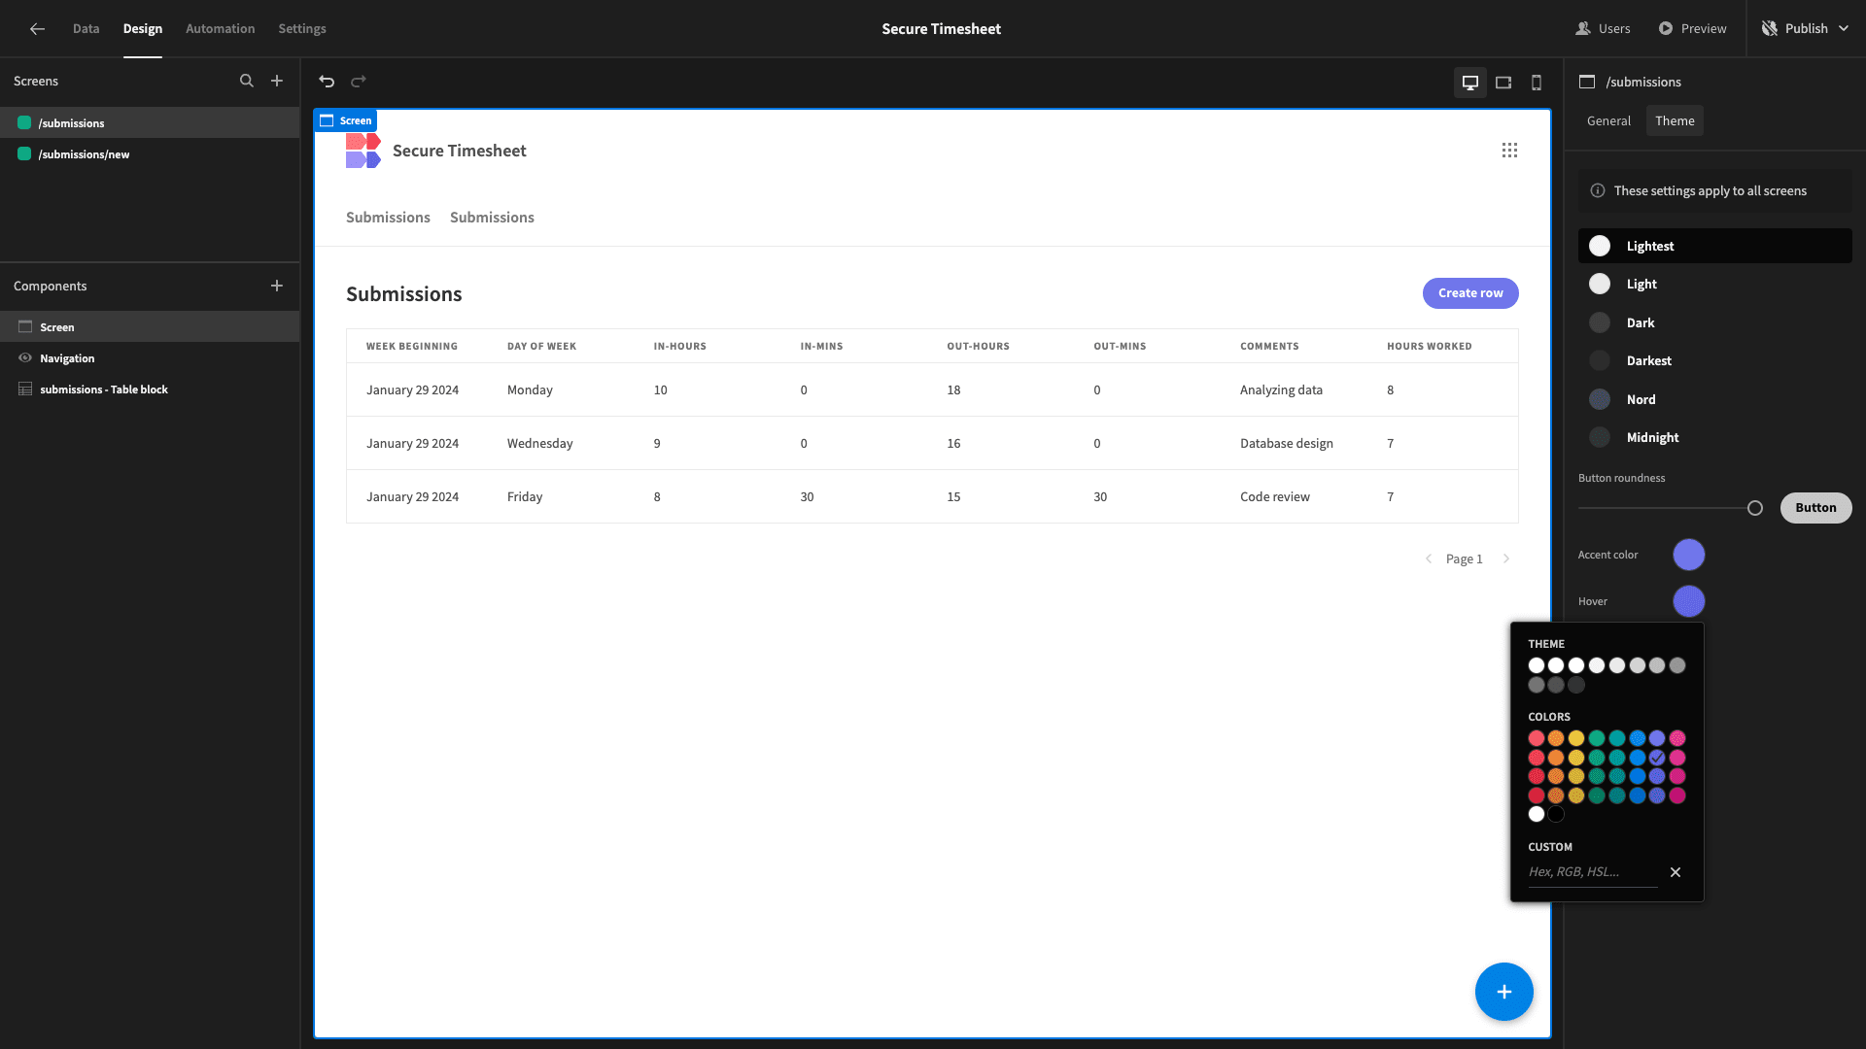Select the /submissions screen in list

click(150, 123)
